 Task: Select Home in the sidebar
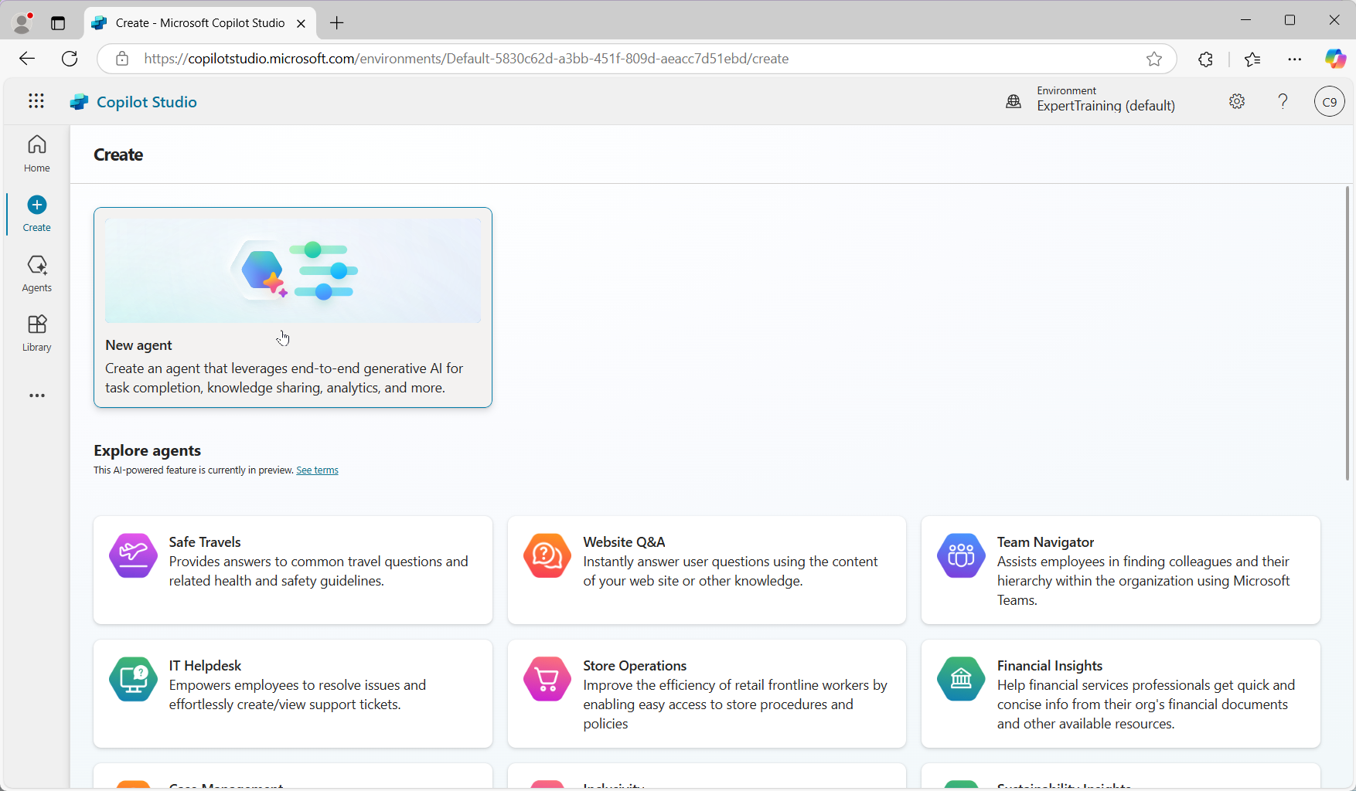[36, 153]
